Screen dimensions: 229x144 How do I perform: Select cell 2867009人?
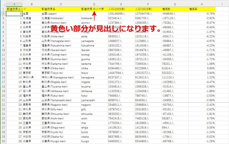121,50
